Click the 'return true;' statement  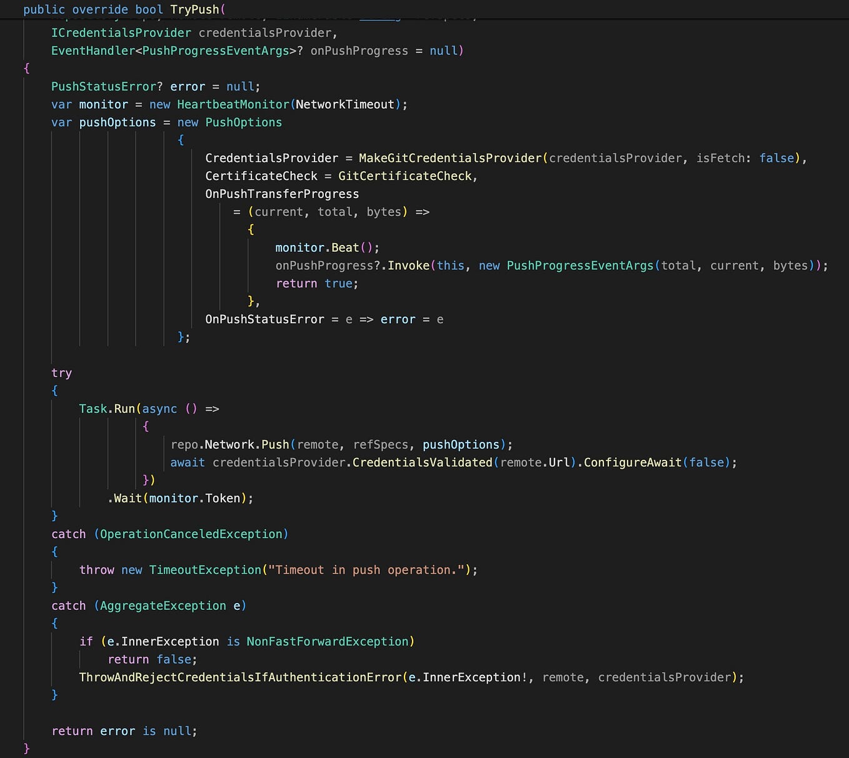[317, 284]
